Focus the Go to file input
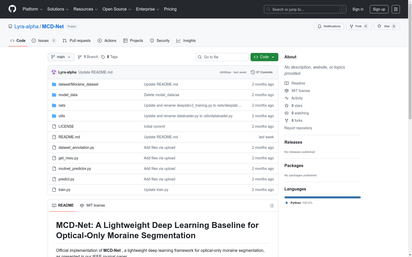Viewport: 412px width, 257px height. [x=222, y=57]
